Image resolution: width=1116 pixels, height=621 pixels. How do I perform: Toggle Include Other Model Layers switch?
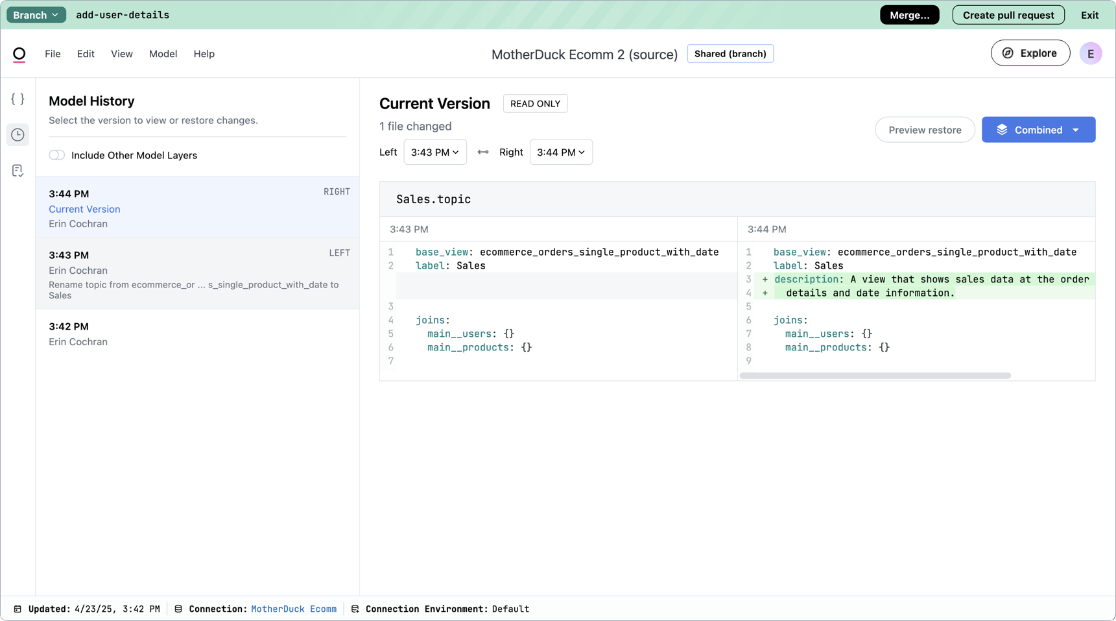point(57,155)
